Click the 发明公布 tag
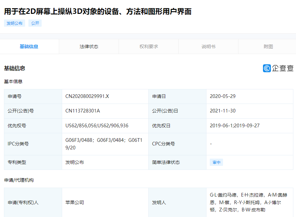296x217 pixels. [14, 23]
